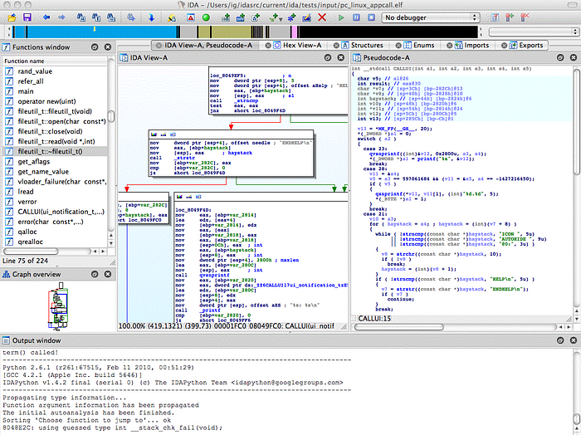
Task: Click the blue down arrow toolbar icon
Action: [x=151, y=17]
